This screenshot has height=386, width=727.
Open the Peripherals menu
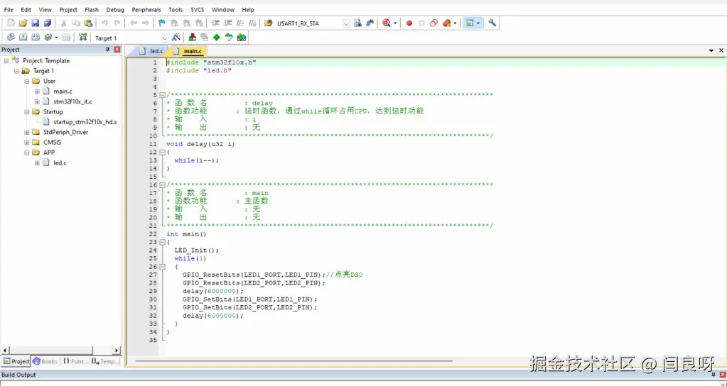pyautogui.click(x=146, y=9)
